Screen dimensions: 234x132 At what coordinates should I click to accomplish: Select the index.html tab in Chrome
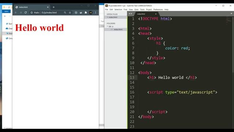click(x=32, y=7)
